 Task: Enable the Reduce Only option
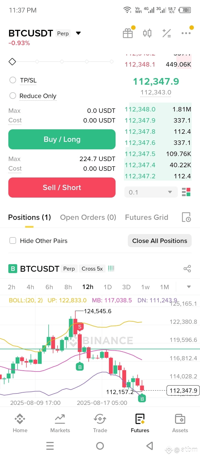13,96
